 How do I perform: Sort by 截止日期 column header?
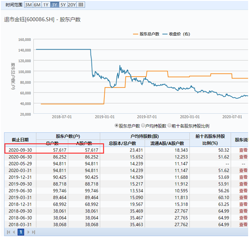[20, 140]
